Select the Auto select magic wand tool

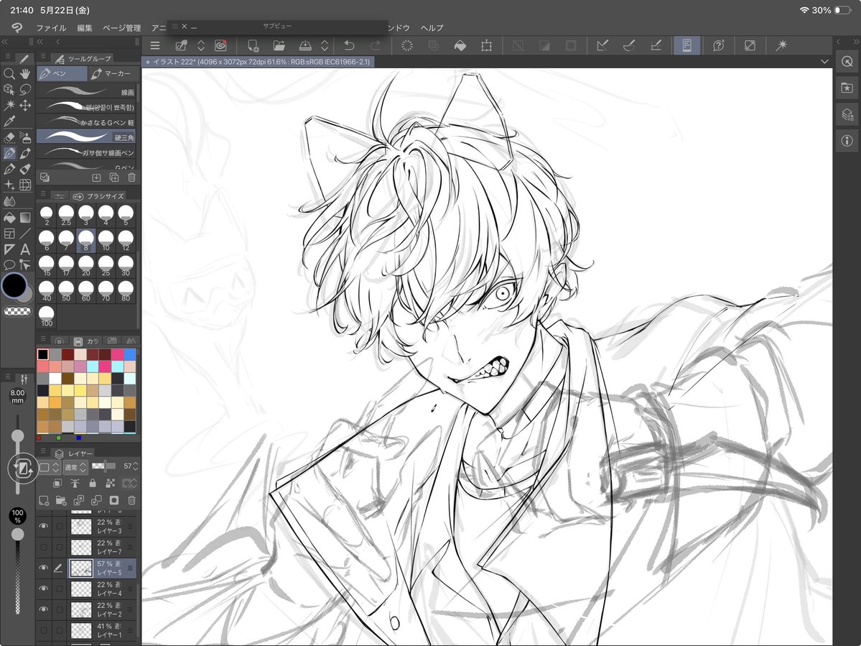click(x=9, y=105)
